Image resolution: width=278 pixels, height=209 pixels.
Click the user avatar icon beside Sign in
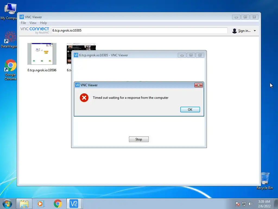pos(235,31)
